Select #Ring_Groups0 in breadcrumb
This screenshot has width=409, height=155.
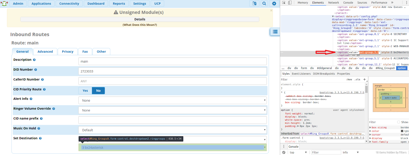pos(385,68)
